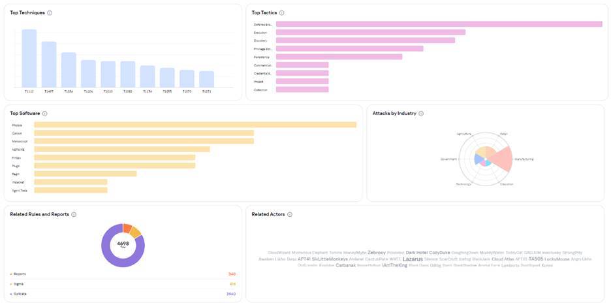Click the Manufacturing segment in industry chart
Image resolution: width=611 pixels, height=305 pixels.
[x=501, y=159]
